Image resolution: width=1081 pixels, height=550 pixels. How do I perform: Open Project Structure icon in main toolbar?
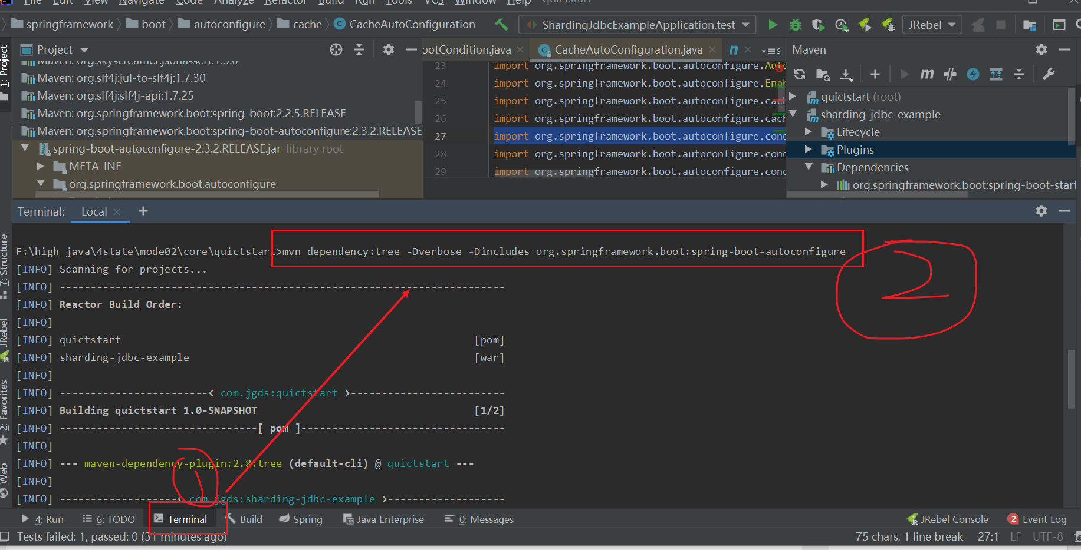click(x=1030, y=25)
